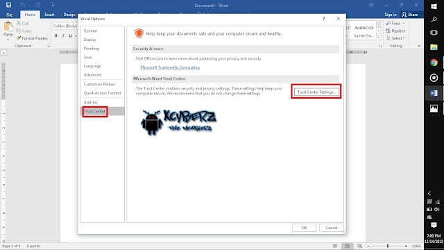Collapse the ribbon with the chevron
Viewport: 444px width, 250px height.
419,46
